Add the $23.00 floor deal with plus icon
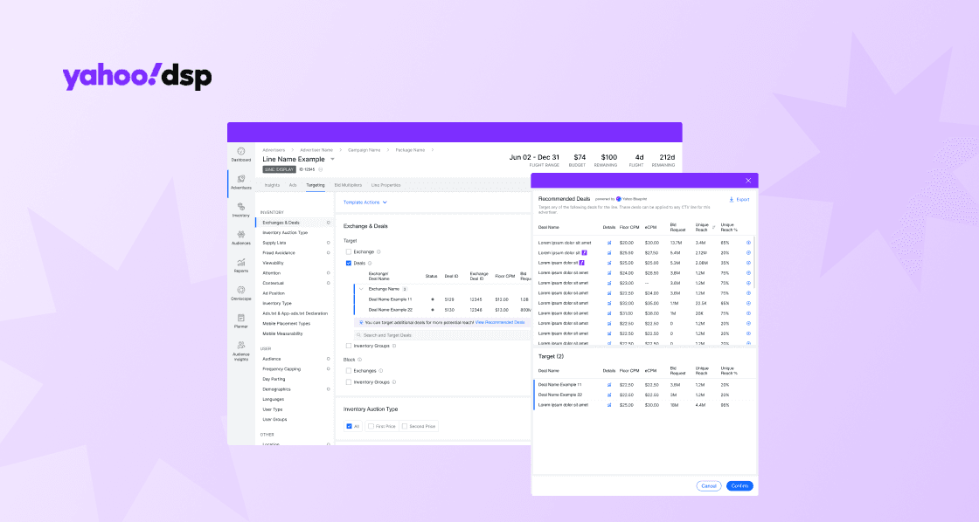This screenshot has height=522, width=979. 748,283
